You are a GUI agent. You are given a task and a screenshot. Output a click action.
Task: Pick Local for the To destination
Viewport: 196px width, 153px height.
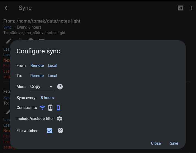click(x=53, y=76)
